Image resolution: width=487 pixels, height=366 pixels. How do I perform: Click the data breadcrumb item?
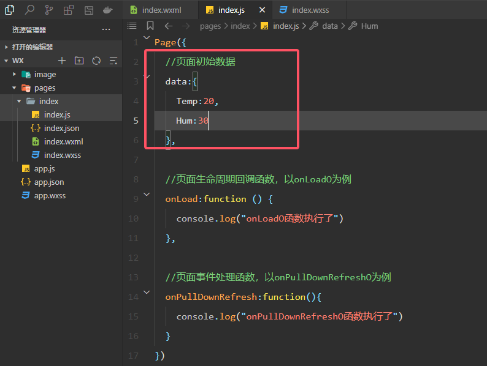329,26
